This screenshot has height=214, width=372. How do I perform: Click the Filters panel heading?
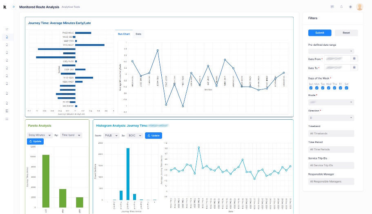[x=313, y=18]
